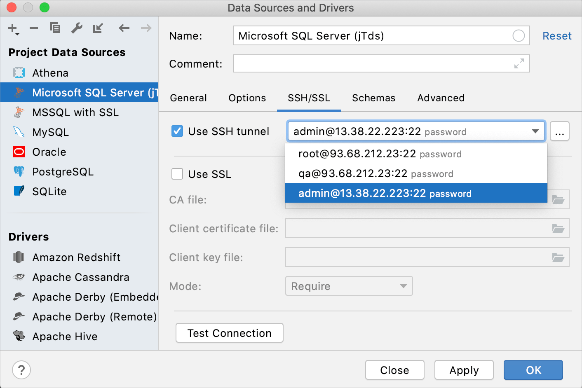Click the Oracle red icon
This screenshot has width=582, height=388.
(19, 152)
